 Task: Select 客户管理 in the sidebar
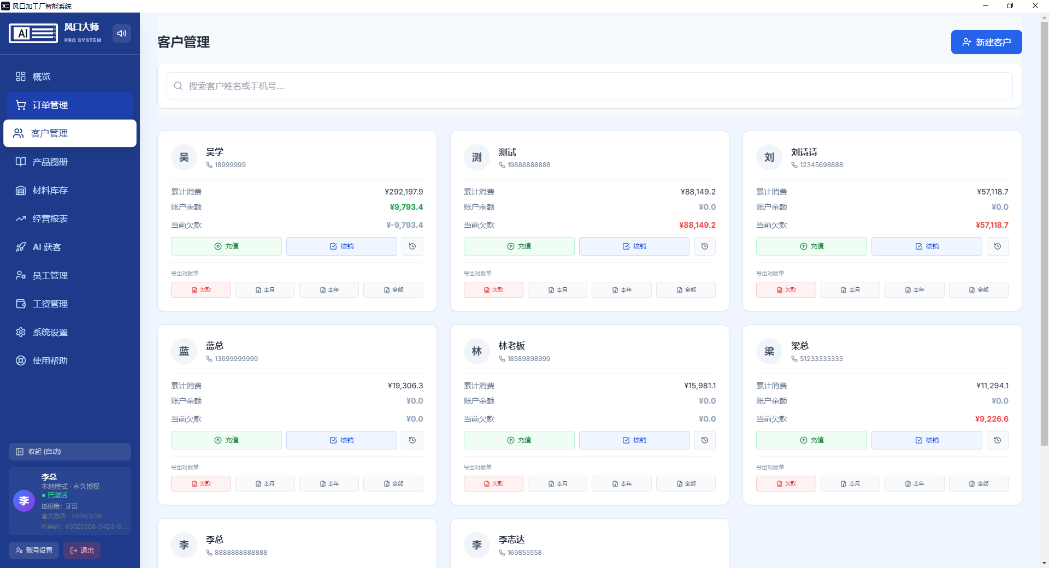pos(70,133)
